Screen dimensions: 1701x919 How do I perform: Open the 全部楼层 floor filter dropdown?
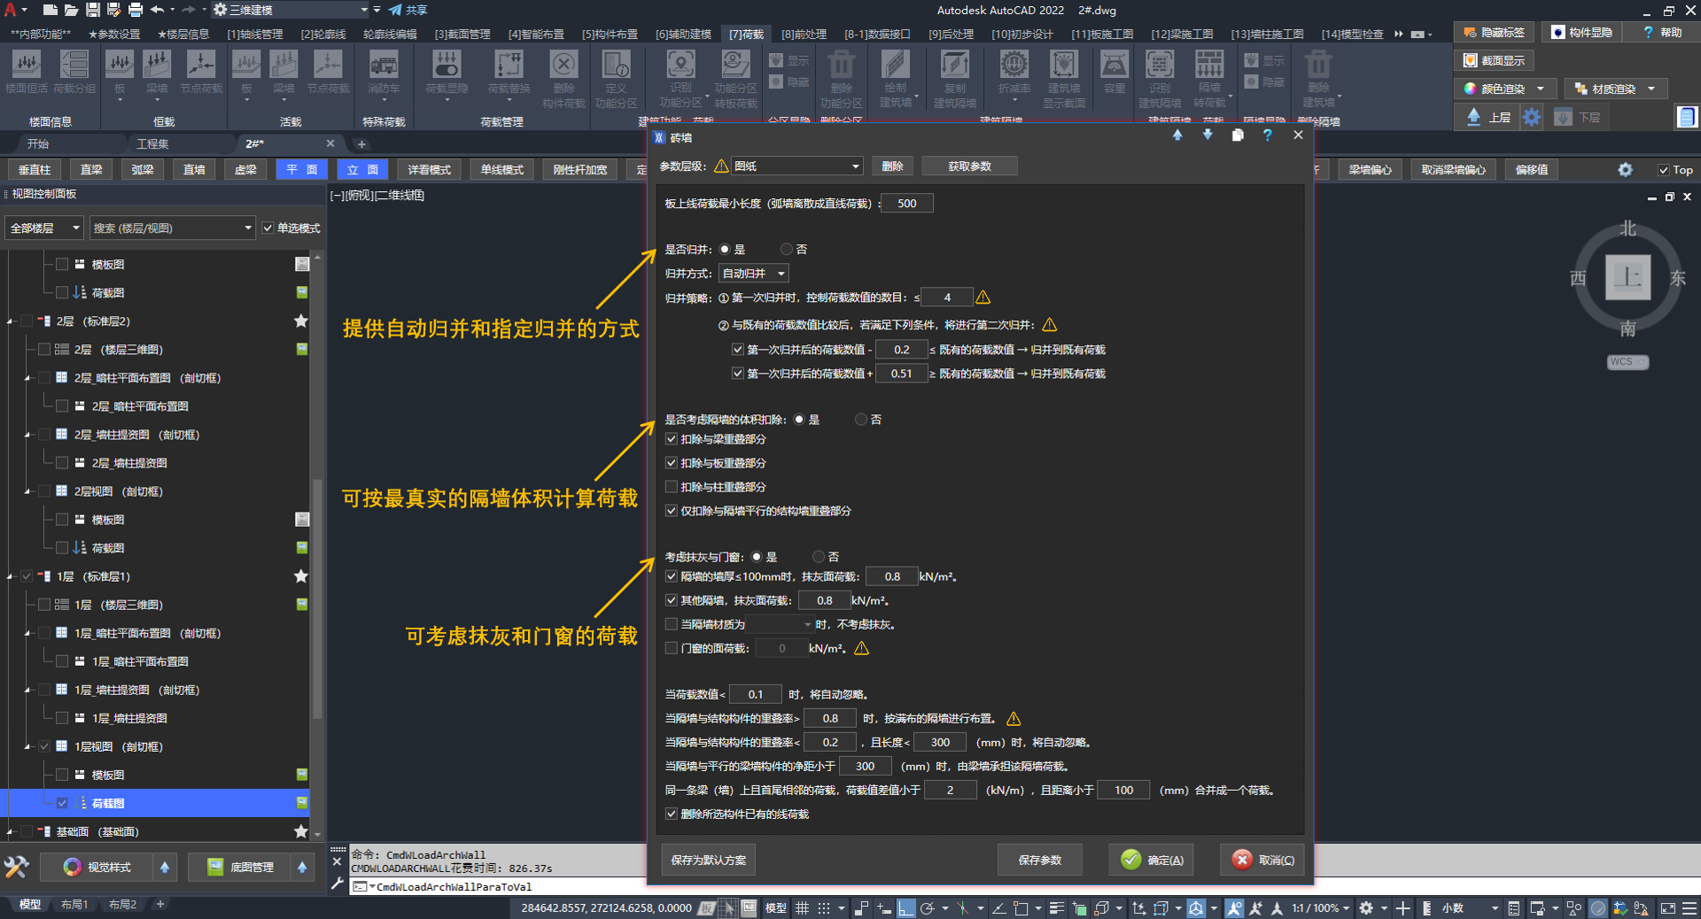point(44,228)
